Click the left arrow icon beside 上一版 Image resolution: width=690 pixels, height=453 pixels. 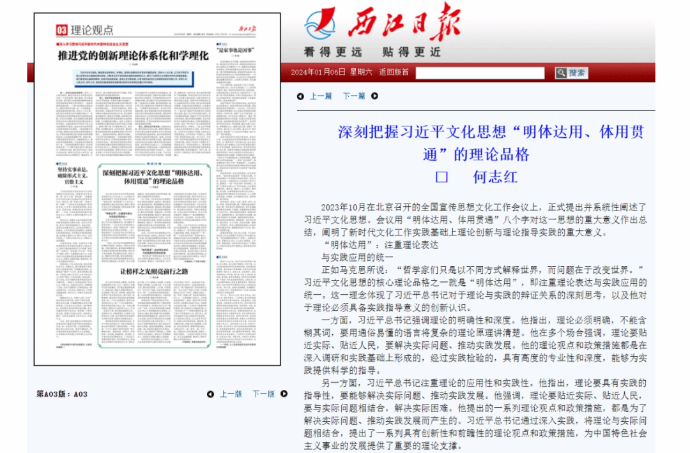pos(210,394)
